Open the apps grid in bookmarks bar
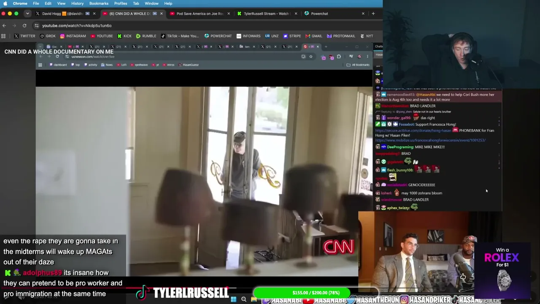The width and height of the screenshot is (540, 304). coord(3,36)
